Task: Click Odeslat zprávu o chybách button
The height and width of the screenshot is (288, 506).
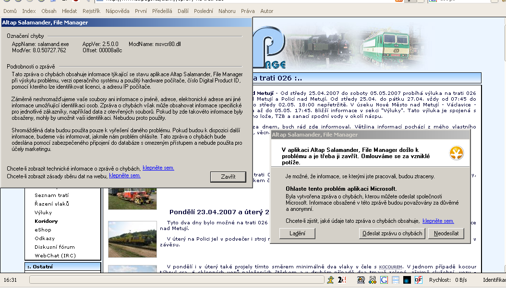Action: pyautogui.click(x=392, y=233)
